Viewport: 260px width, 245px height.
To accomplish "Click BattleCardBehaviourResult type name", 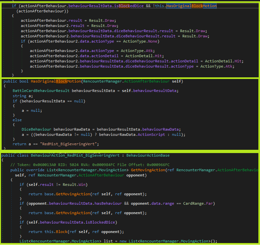I will [41, 91].
